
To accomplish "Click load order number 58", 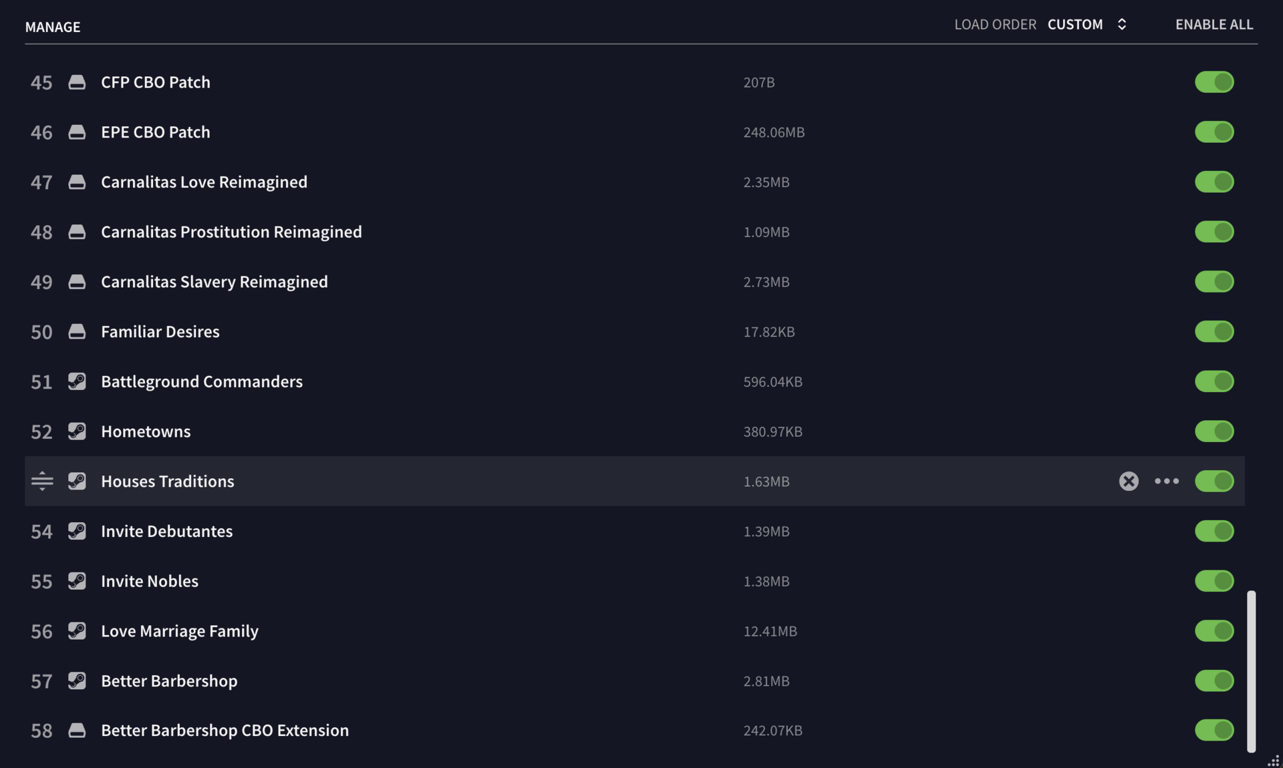I will click(41, 731).
